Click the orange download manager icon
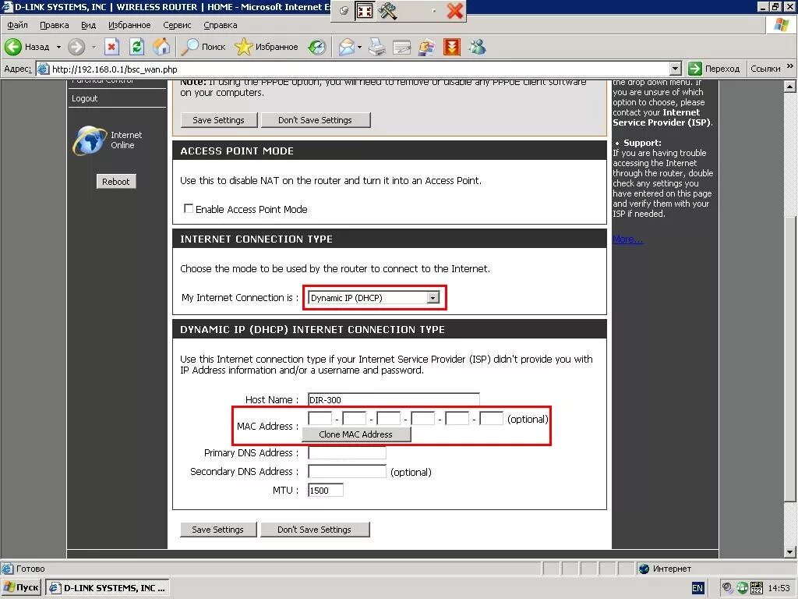 [x=452, y=47]
